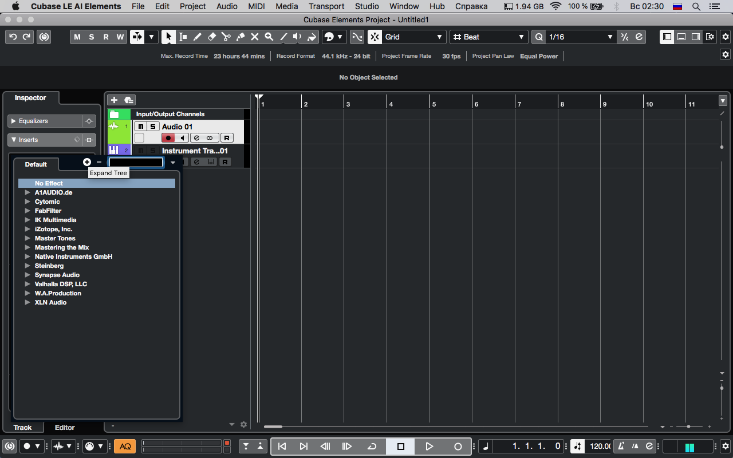Open the Studio menu
Screen dimensions: 733x458
coord(367,6)
